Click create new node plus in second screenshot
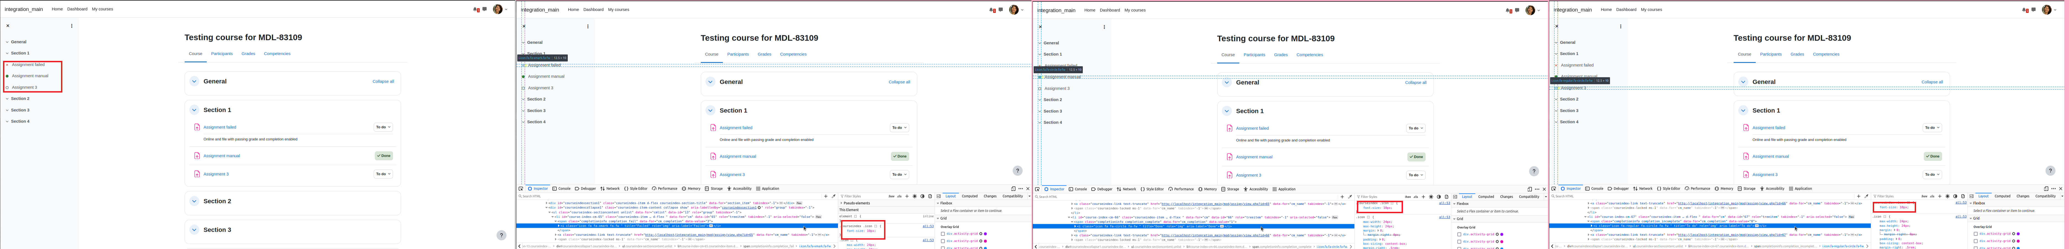 click(x=826, y=196)
